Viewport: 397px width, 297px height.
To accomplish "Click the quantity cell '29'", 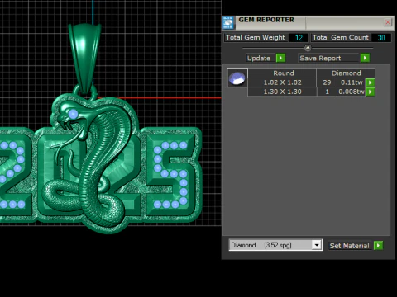I will click(327, 82).
